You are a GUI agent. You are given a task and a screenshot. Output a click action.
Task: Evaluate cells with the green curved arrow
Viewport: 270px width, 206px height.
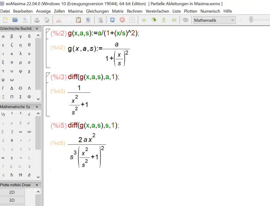click(154, 20)
